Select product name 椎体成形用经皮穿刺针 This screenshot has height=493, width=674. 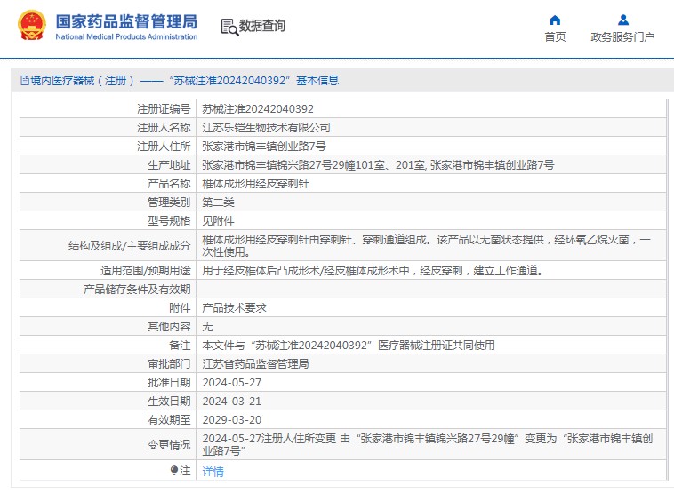(x=255, y=184)
